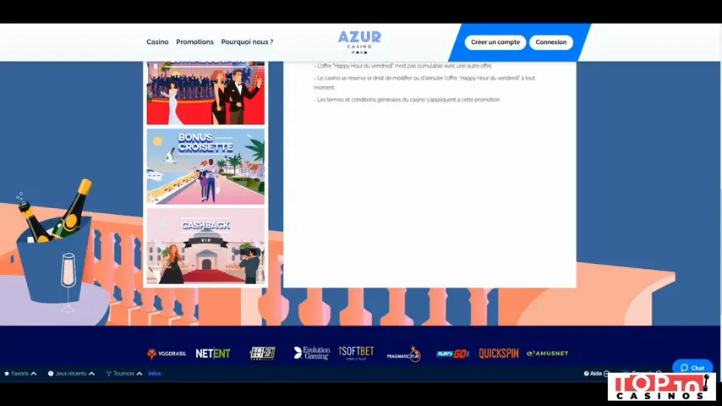722x406 pixels.
Task: Click the Betsoft provider logo
Action: point(262,354)
